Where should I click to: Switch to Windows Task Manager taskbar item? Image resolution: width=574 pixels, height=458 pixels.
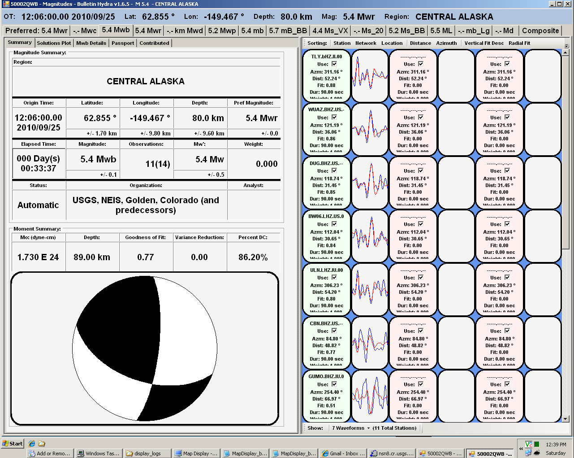tap(98, 454)
